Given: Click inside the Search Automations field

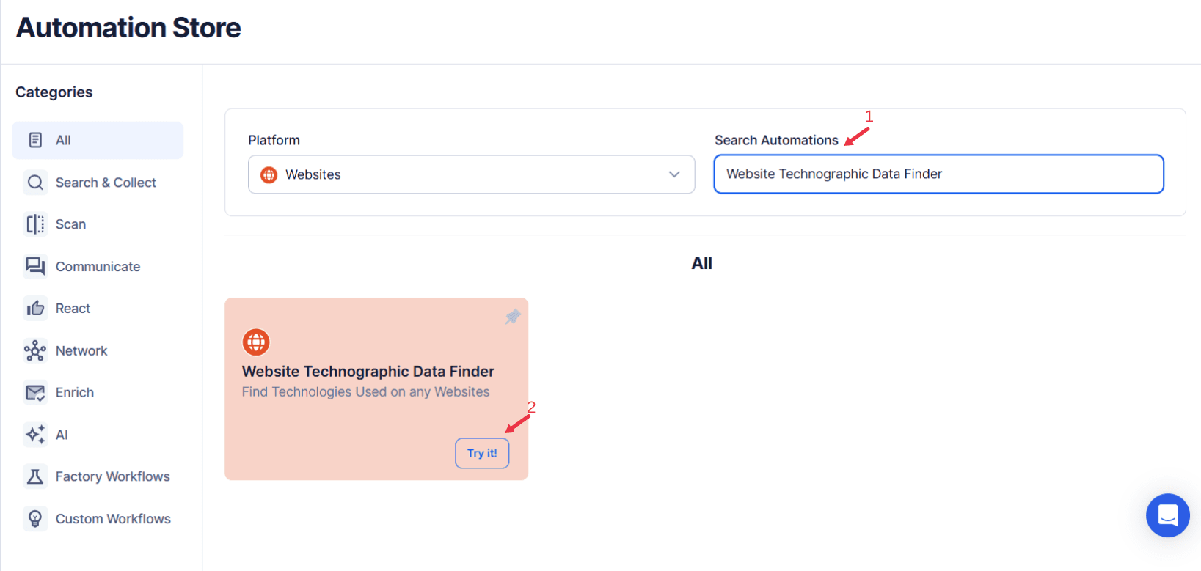Looking at the screenshot, I should tap(938, 174).
